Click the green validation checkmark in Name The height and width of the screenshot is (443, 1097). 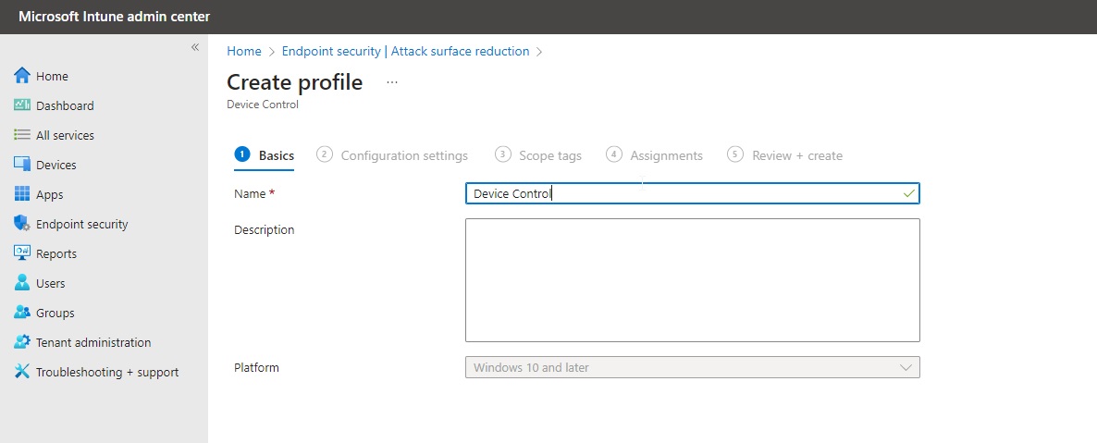point(909,193)
